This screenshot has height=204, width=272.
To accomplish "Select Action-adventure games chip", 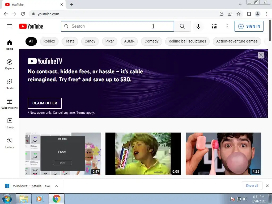I will click(x=237, y=41).
